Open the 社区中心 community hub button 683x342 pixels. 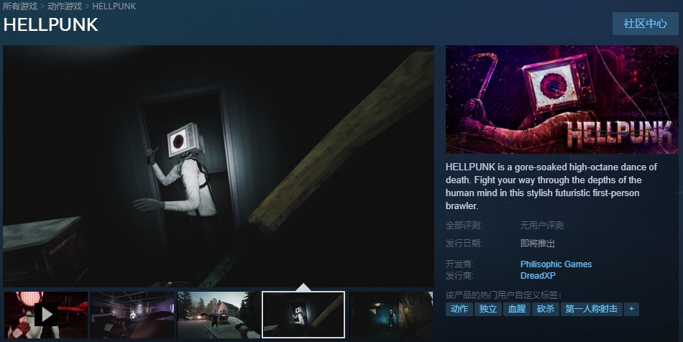click(645, 24)
